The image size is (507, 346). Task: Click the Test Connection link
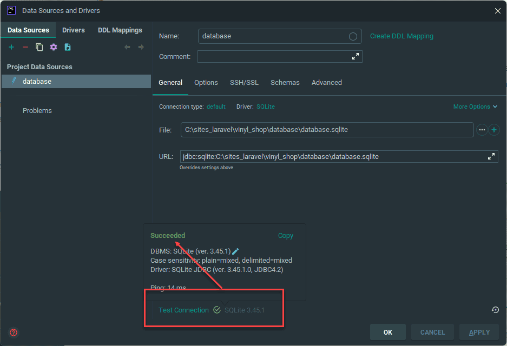(183, 310)
